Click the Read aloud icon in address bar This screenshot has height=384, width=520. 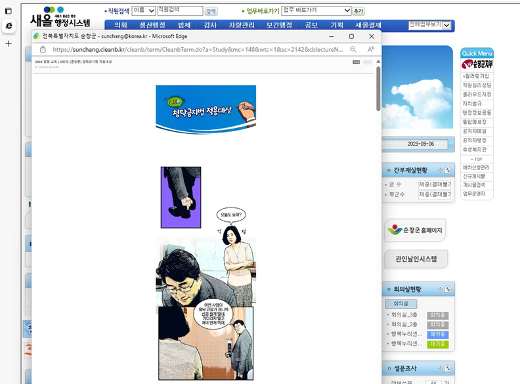(371, 49)
